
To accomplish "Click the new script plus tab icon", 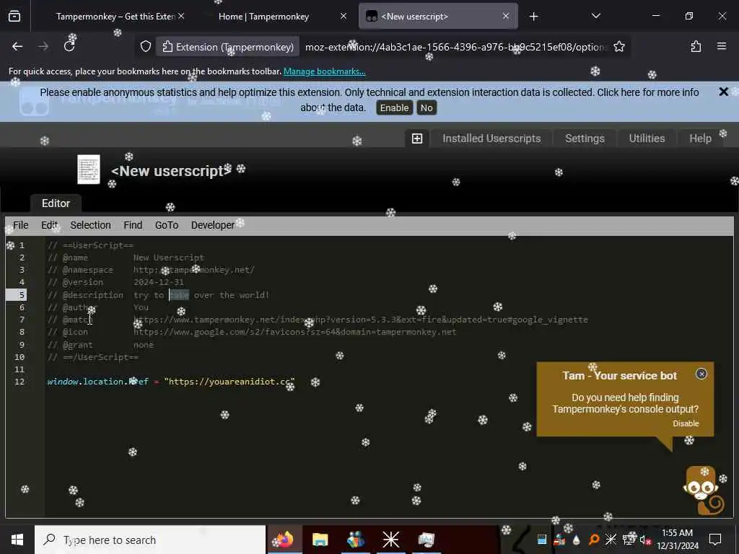I will (417, 138).
